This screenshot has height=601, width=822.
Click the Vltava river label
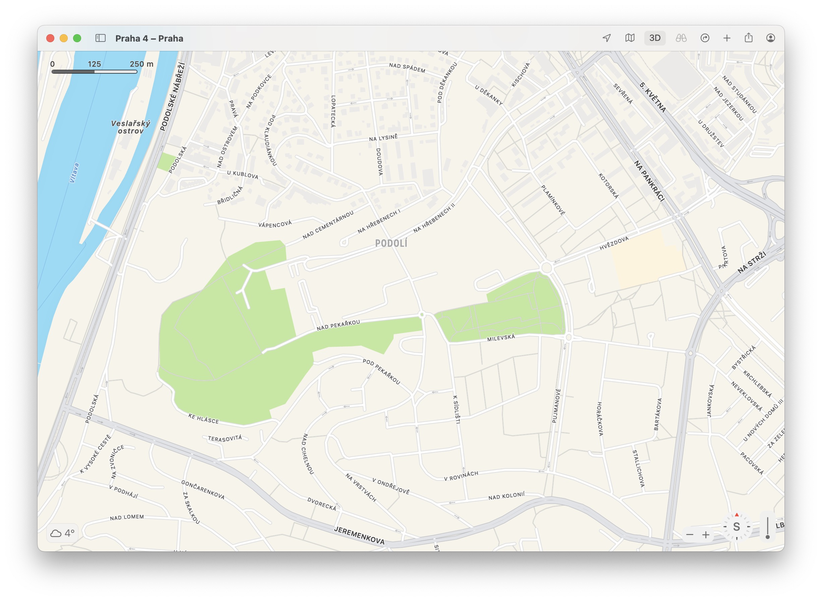74,173
